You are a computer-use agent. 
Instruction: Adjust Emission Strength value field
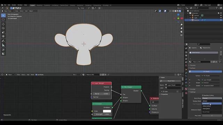pyautogui.click(x=102, y=114)
